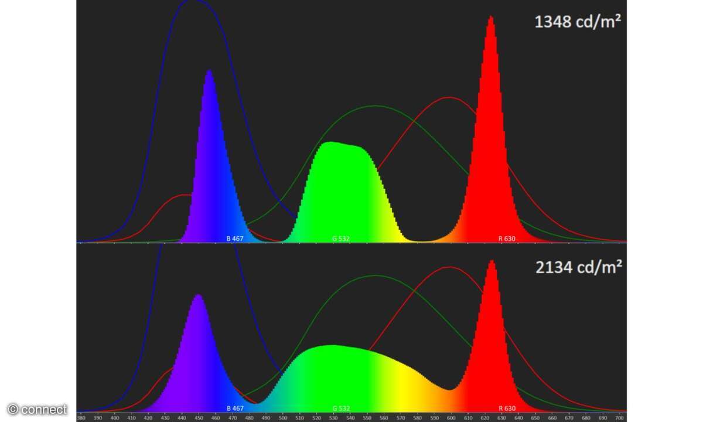Image resolution: width=703 pixels, height=422 pixels.
Task: Click the 620 wavelength axis tick
Action: tap(486, 417)
